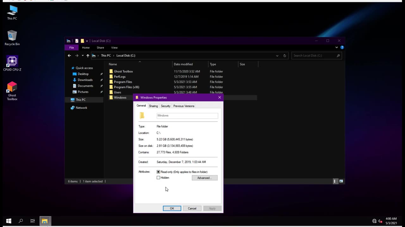The height and width of the screenshot is (227, 405).
Task: Click New Folder icon in Quick Access Toolbar
Action: click(x=82, y=41)
